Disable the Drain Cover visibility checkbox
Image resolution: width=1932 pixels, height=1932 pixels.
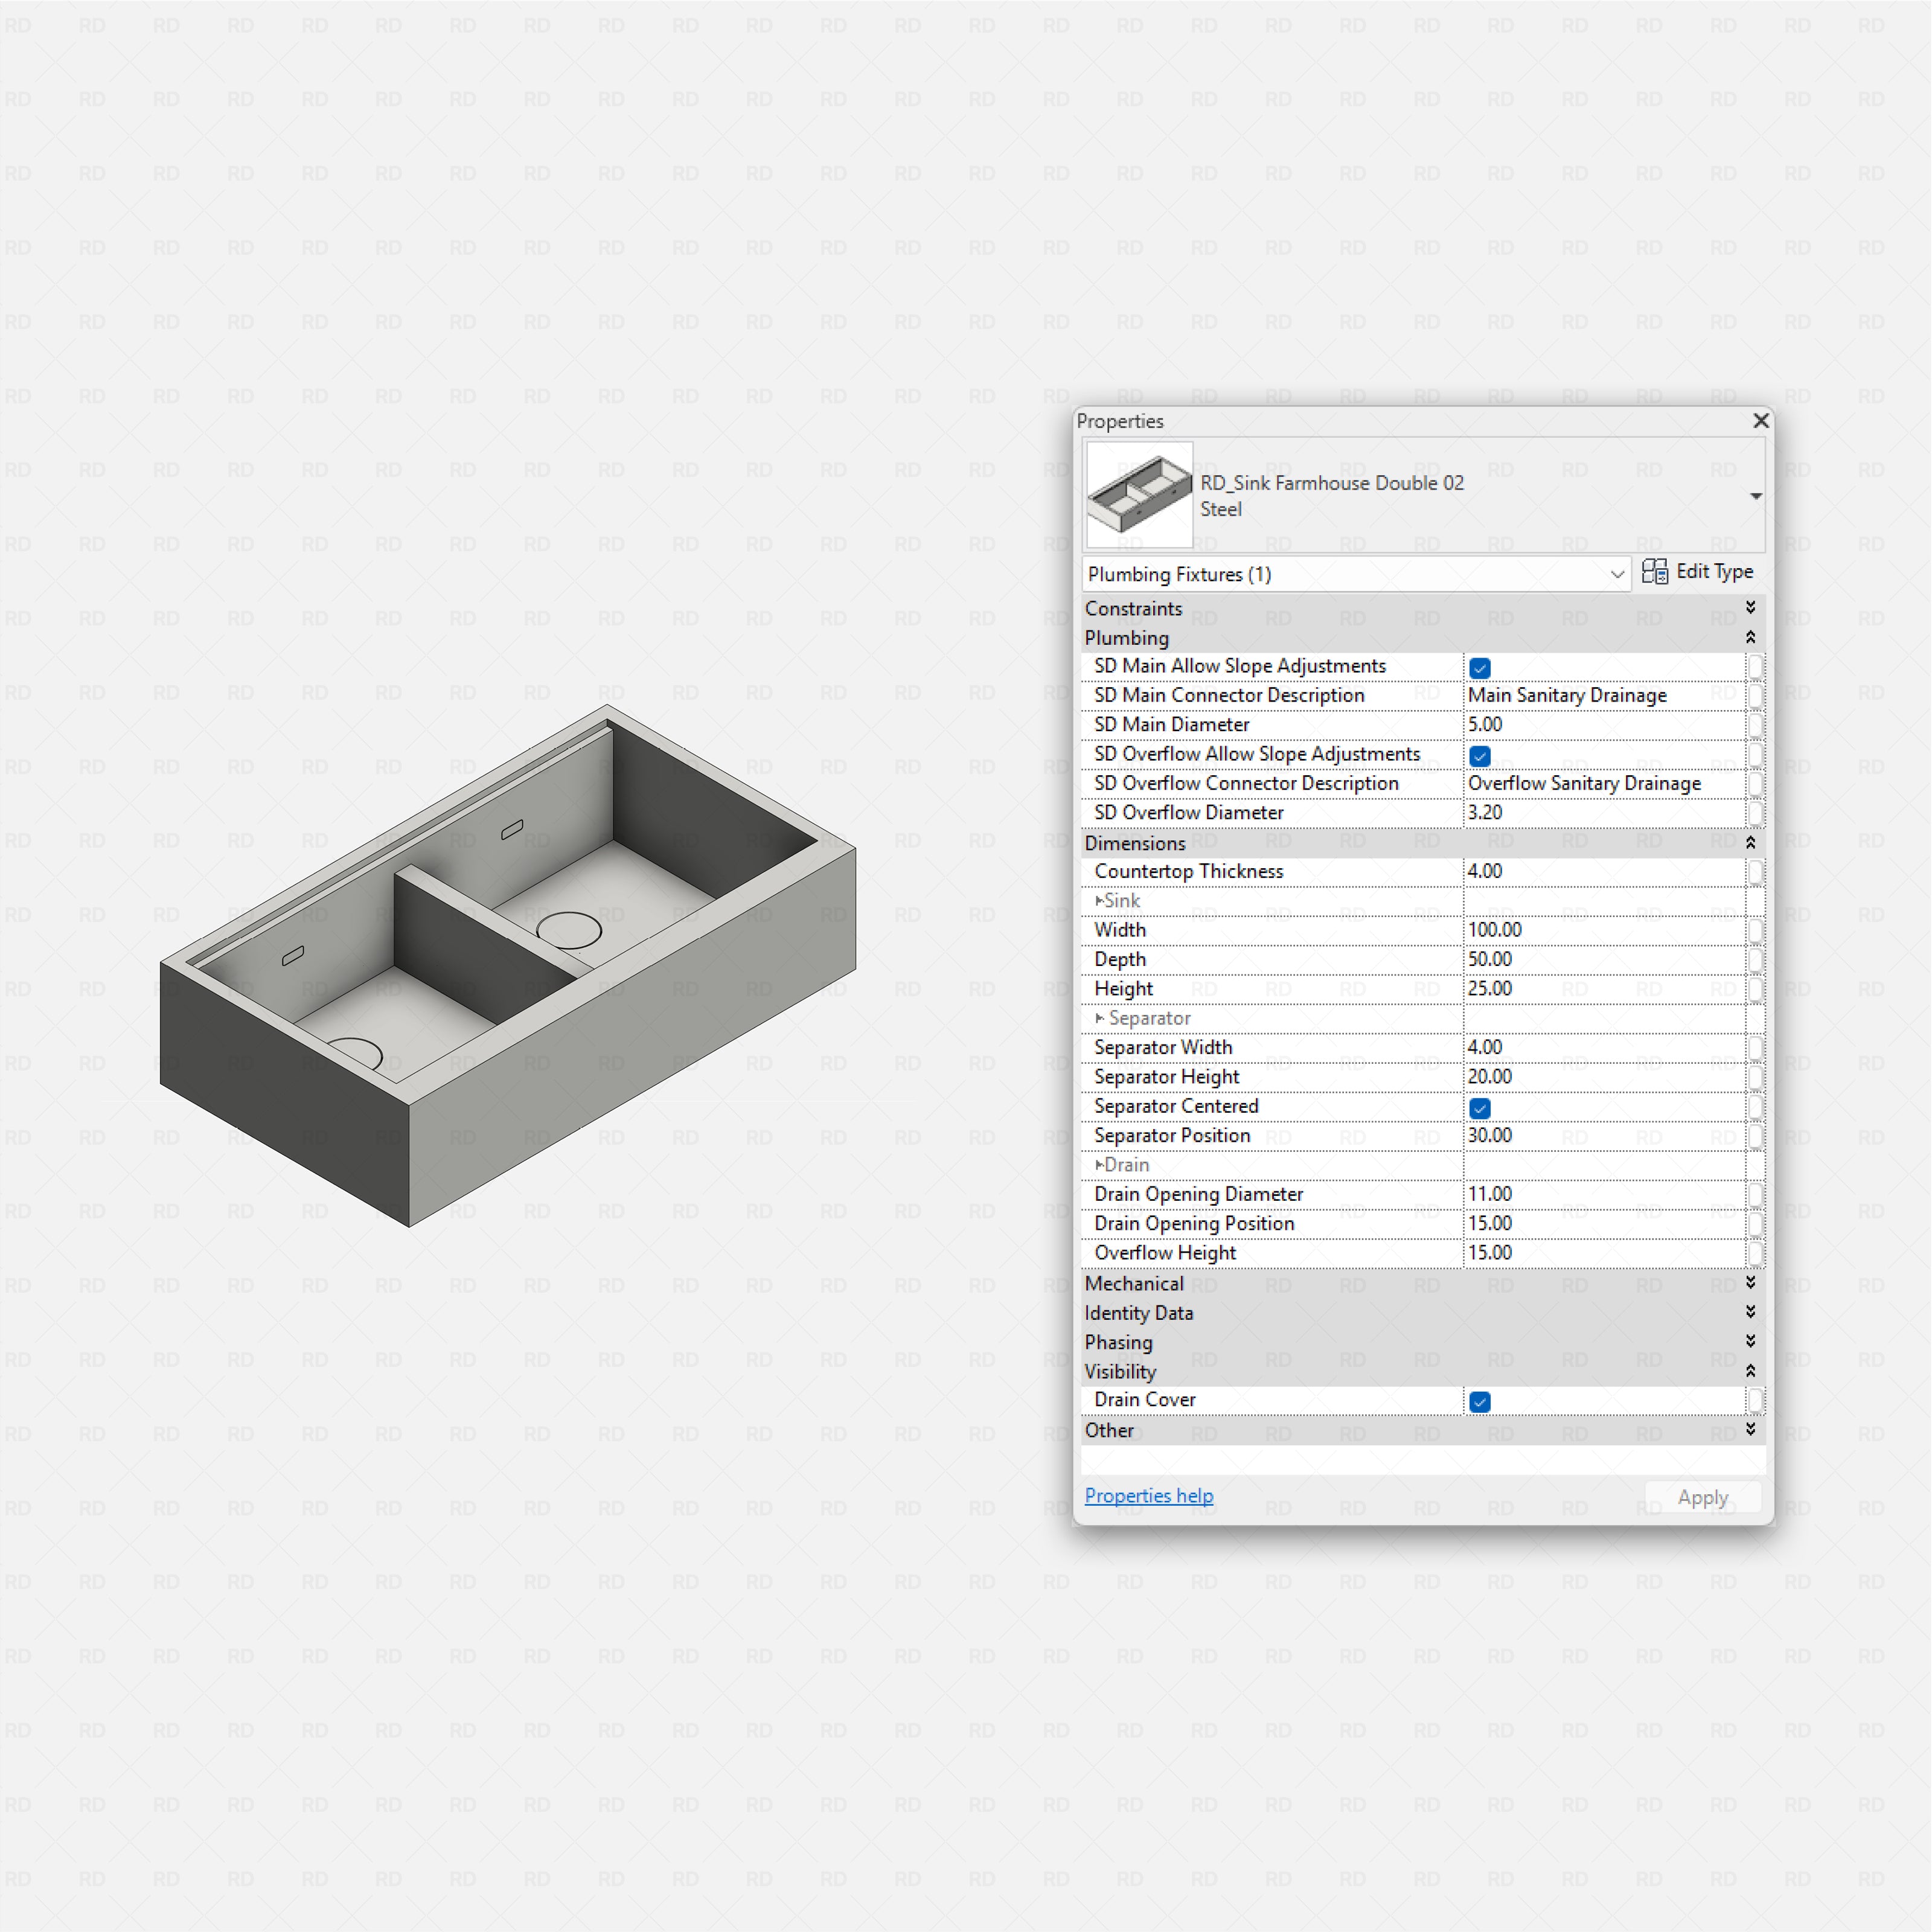click(1479, 1402)
